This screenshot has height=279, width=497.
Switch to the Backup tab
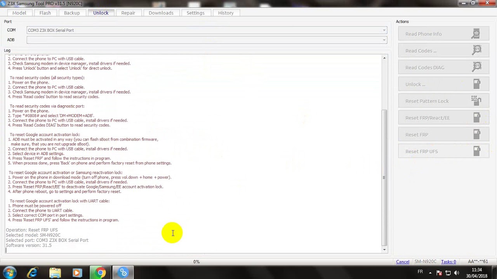(x=72, y=13)
